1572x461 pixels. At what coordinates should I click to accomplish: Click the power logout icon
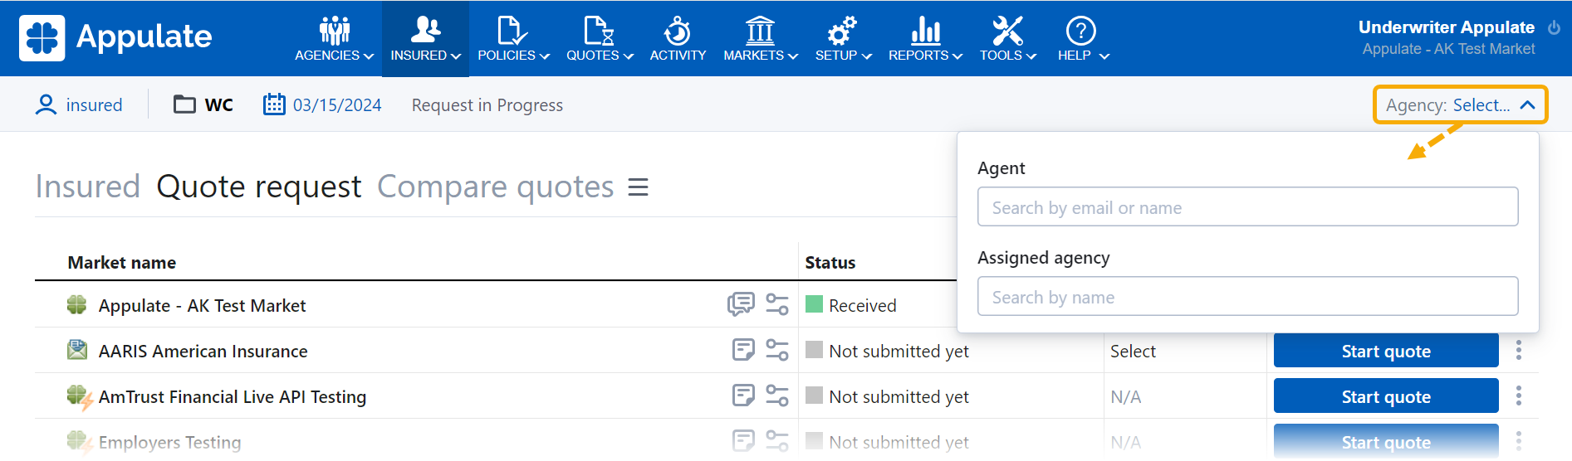tap(1554, 27)
